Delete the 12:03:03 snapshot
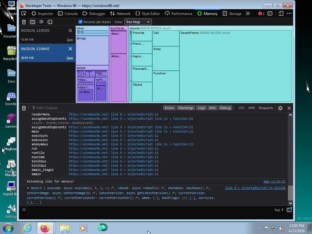Screen dimensions: 312x234 (x=70, y=30)
